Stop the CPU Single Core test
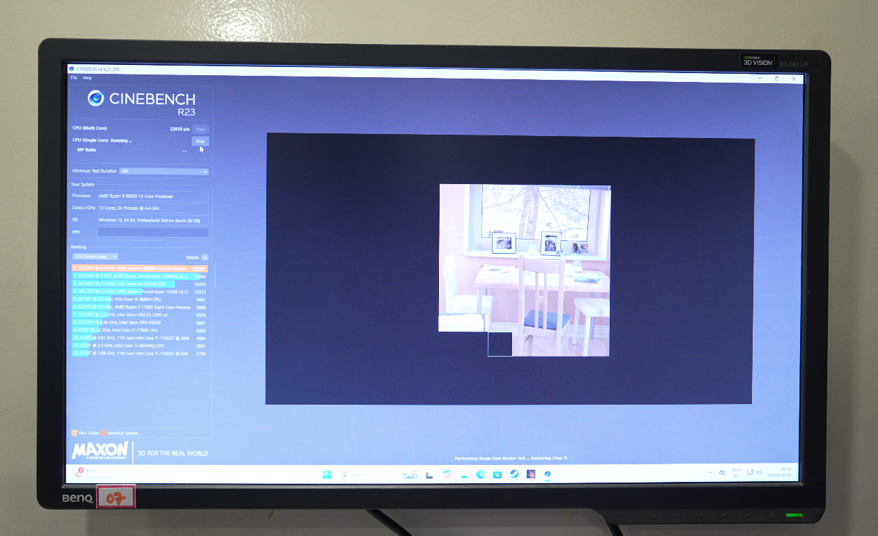Screen dimensions: 878x536 pos(201,141)
